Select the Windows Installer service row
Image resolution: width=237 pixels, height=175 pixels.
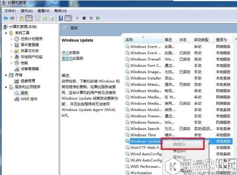tap(179, 78)
